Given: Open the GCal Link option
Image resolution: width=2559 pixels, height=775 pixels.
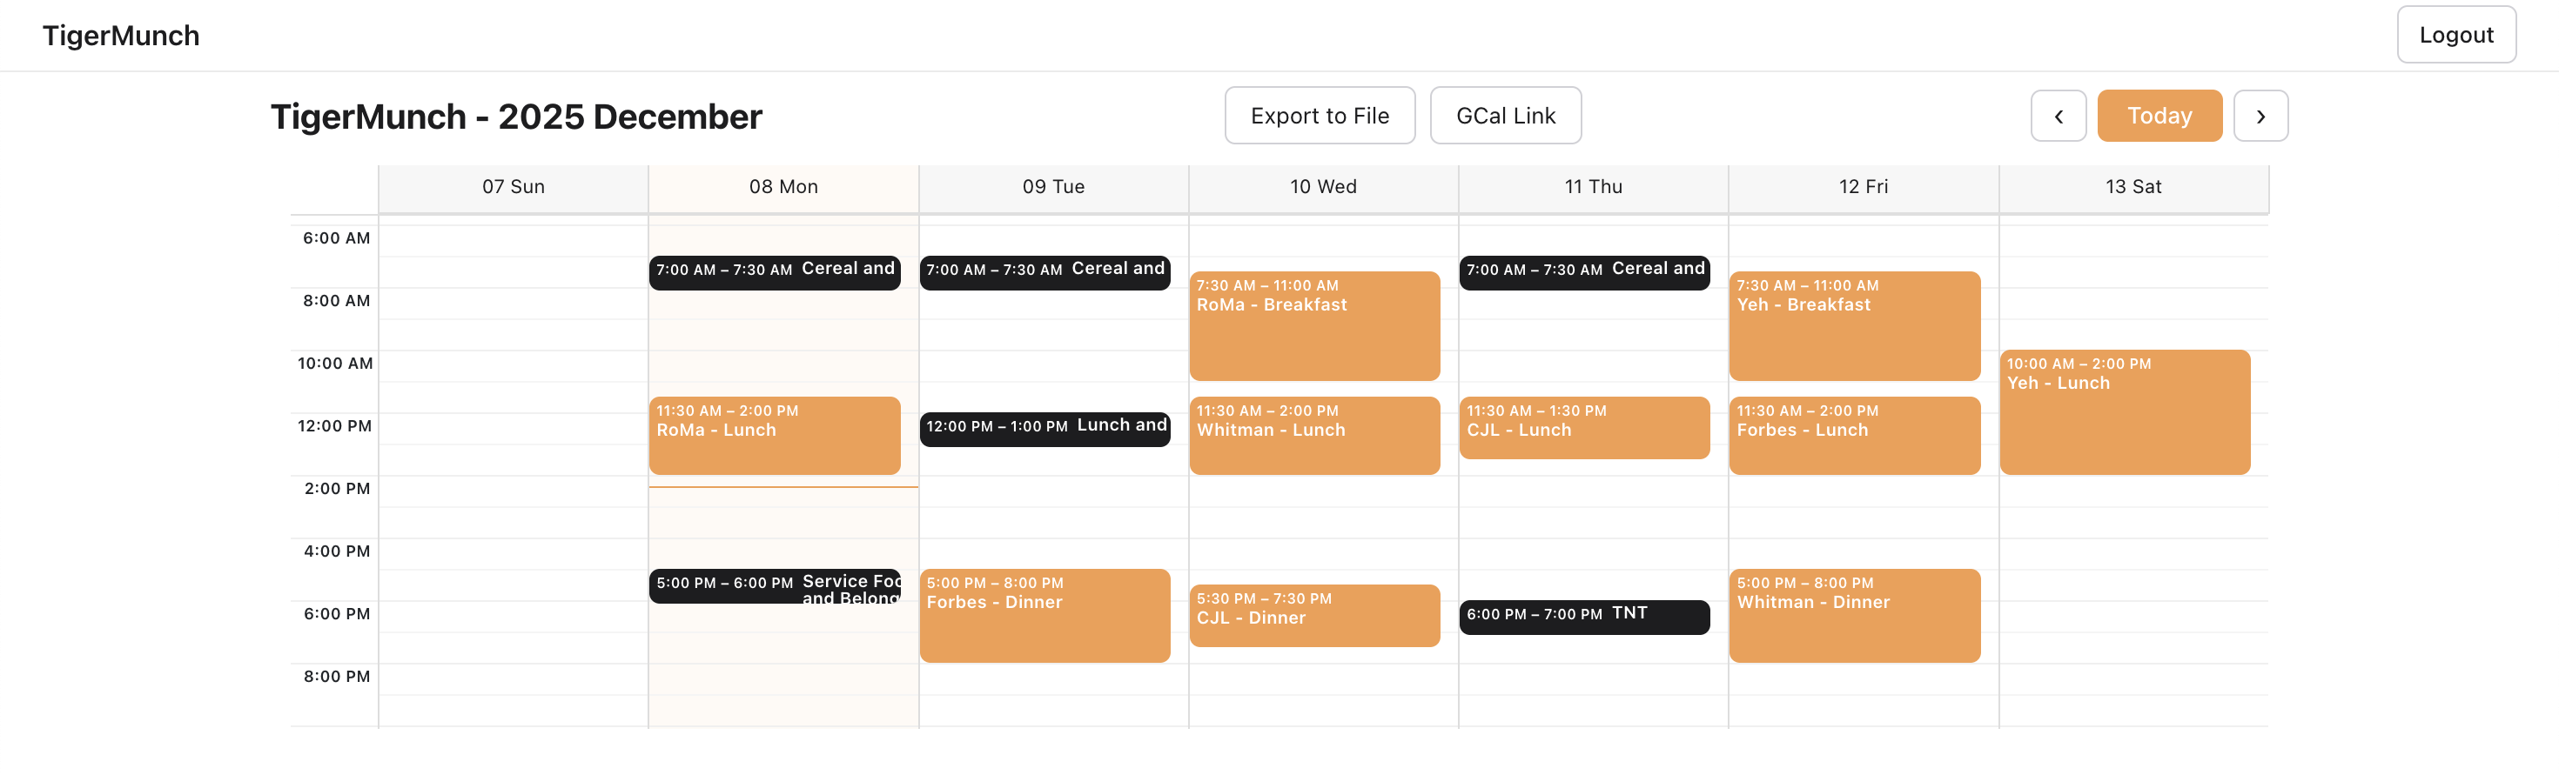Looking at the screenshot, I should pyautogui.click(x=1505, y=116).
